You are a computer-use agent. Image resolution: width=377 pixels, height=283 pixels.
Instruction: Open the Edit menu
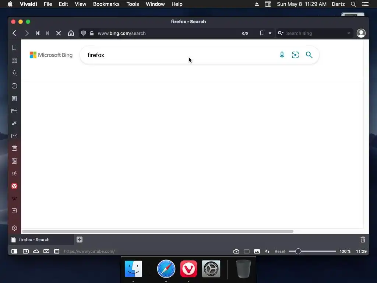pos(63,4)
